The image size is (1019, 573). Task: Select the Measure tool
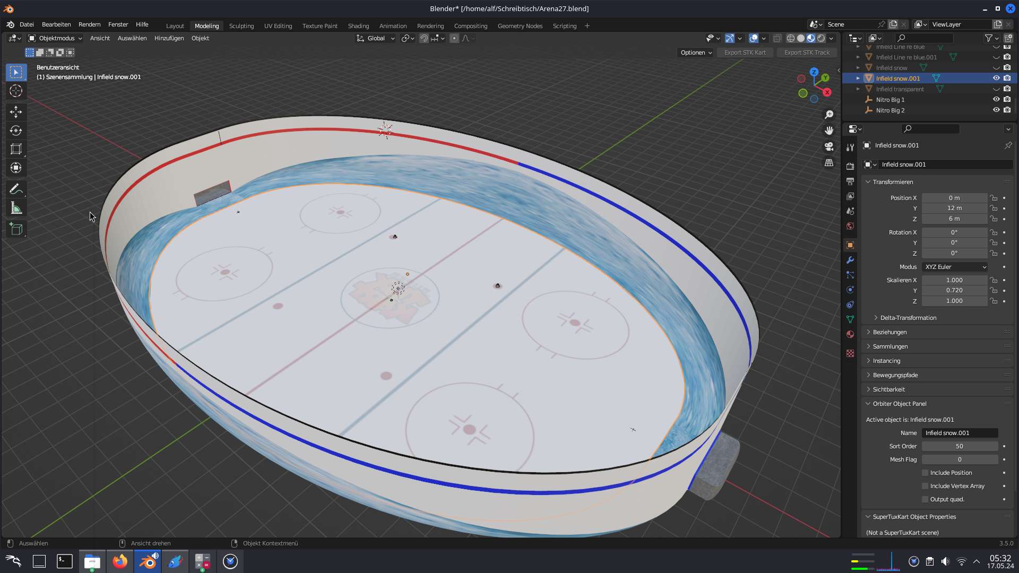pos(16,209)
